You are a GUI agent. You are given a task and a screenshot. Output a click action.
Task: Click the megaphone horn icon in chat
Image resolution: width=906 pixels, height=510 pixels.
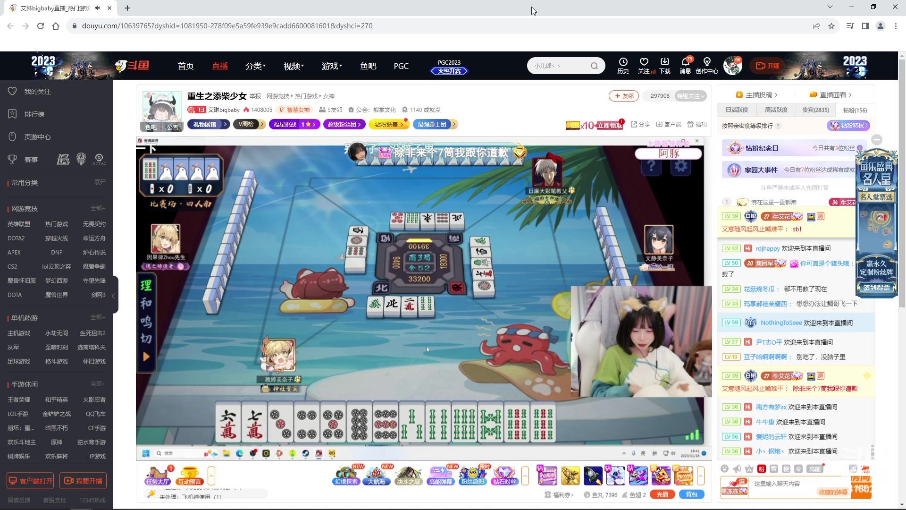click(737, 468)
